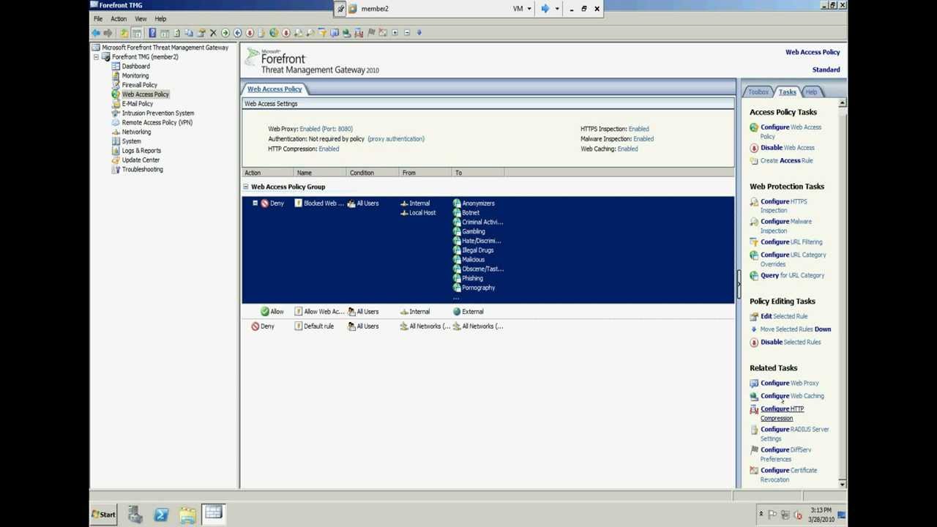This screenshot has width=937, height=527.
Task: Click Edit Selected Rule task
Action: pos(783,317)
